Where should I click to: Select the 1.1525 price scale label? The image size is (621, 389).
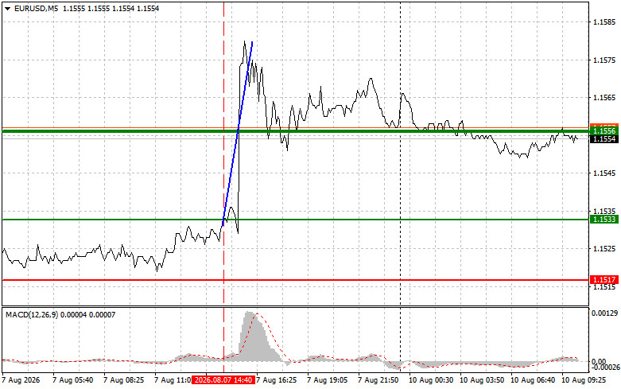[604, 249]
